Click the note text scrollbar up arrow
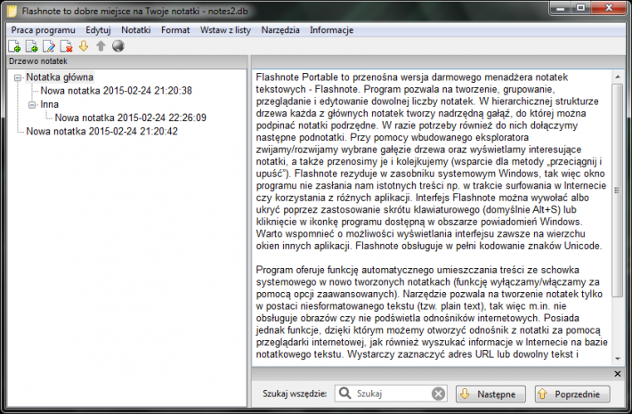Screen dimensions: 632x414 618,77
